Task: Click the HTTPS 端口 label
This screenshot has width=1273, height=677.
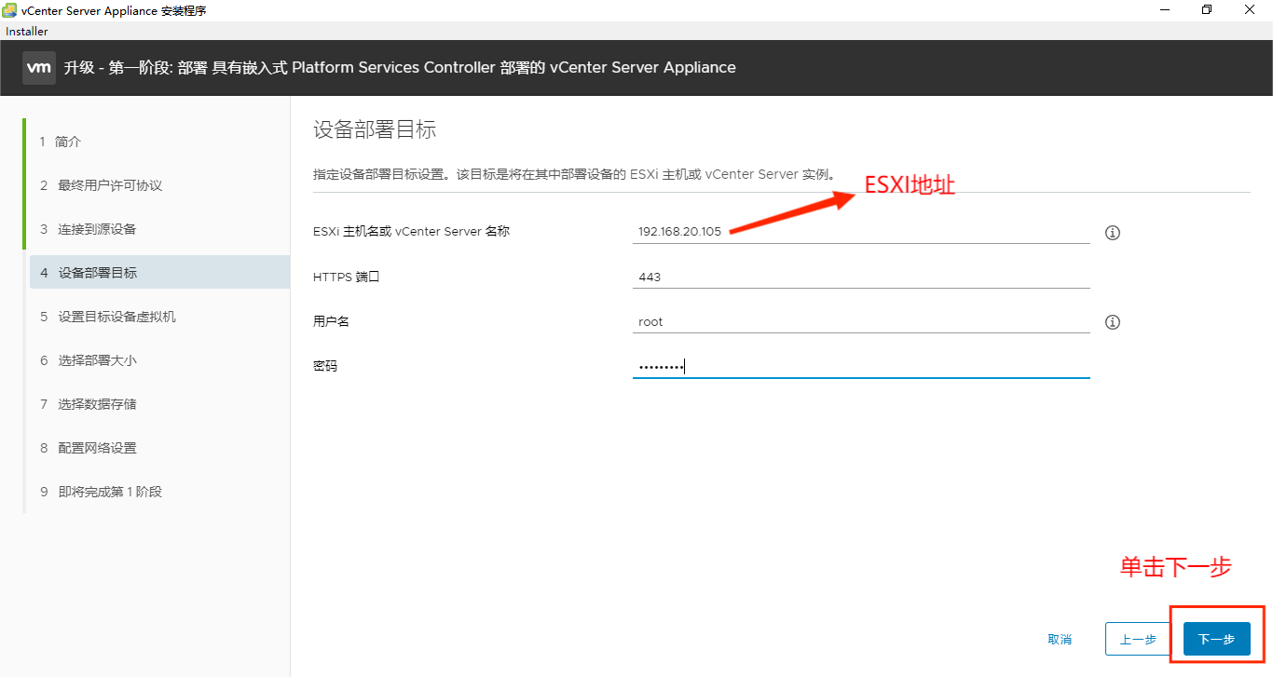Action: point(347,277)
